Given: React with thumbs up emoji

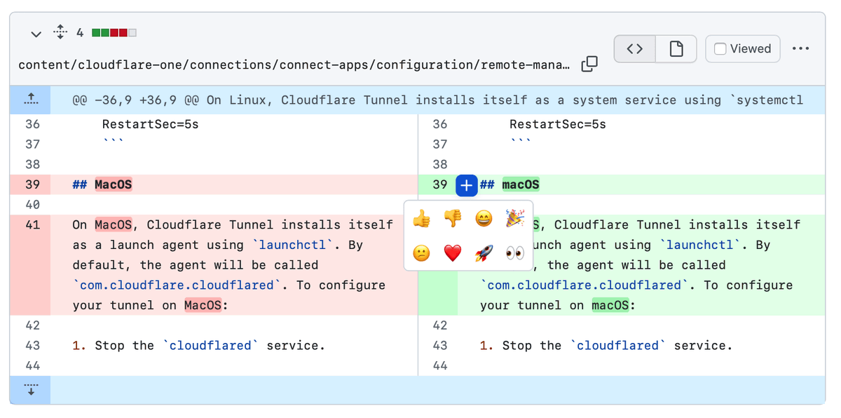Looking at the screenshot, I should pyautogui.click(x=421, y=219).
